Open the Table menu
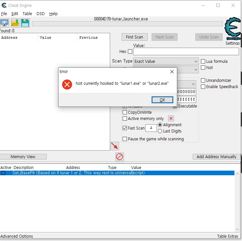 pos(27,14)
